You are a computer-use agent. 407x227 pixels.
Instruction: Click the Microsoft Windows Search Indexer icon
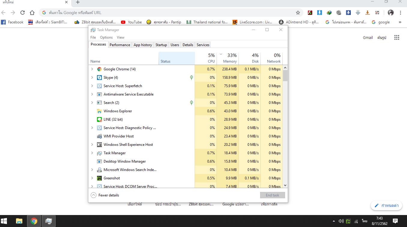[99, 170]
